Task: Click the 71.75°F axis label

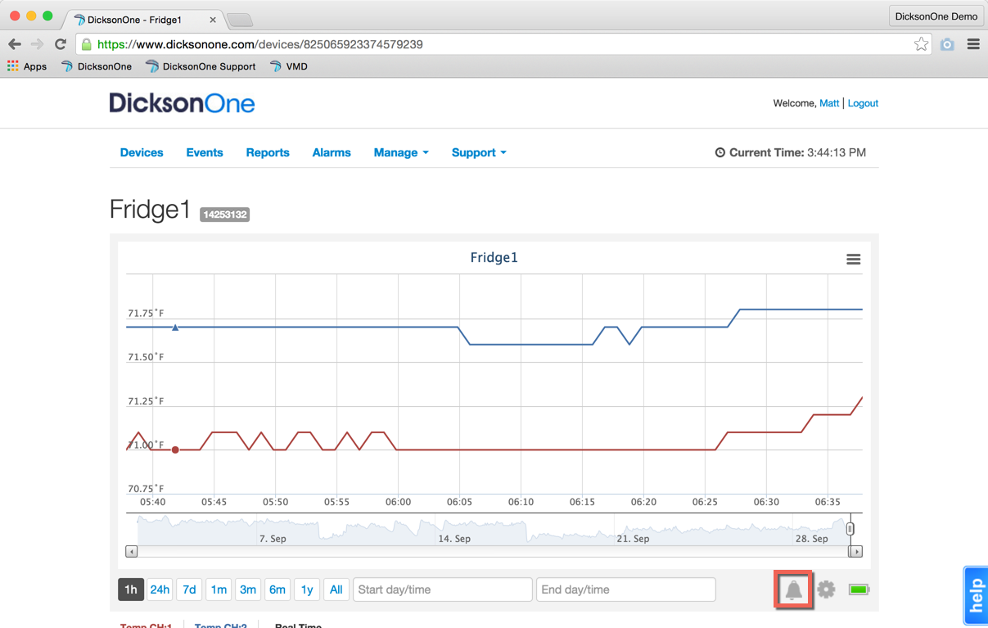Action: tap(146, 314)
